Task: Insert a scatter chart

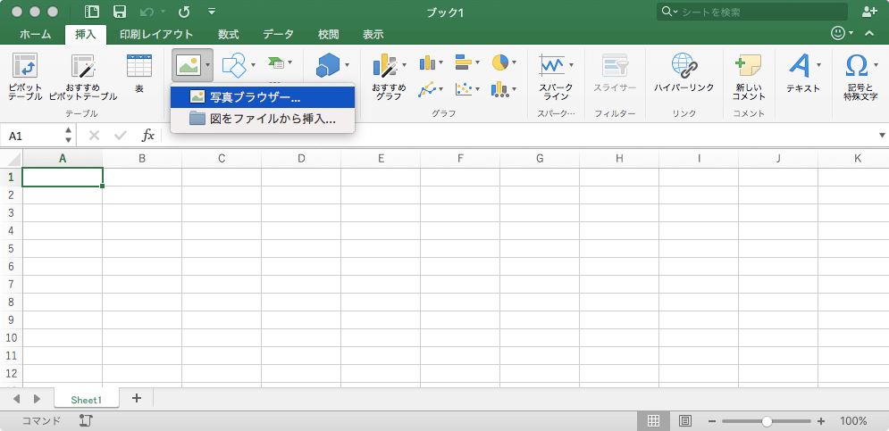Action: tap(463, 89)
